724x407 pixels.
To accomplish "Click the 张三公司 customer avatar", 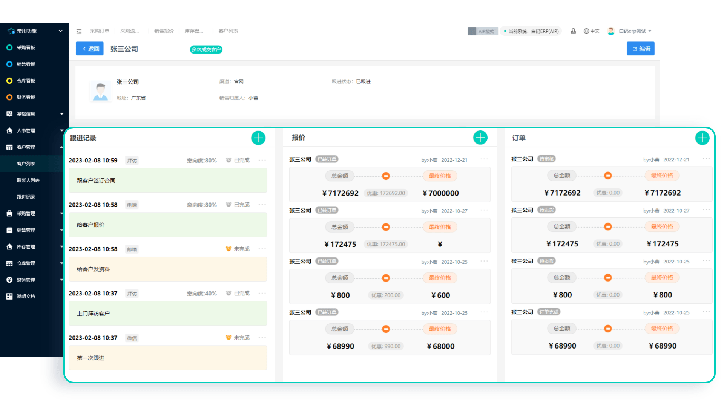I will tap(100, 90).
